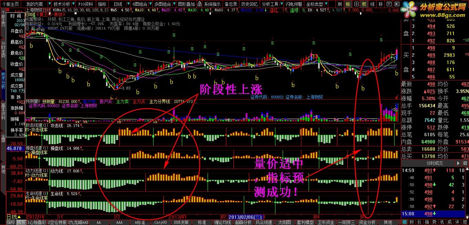Choose template 1心烛叠彩
469x225 pixels.
tap(37, 222)
